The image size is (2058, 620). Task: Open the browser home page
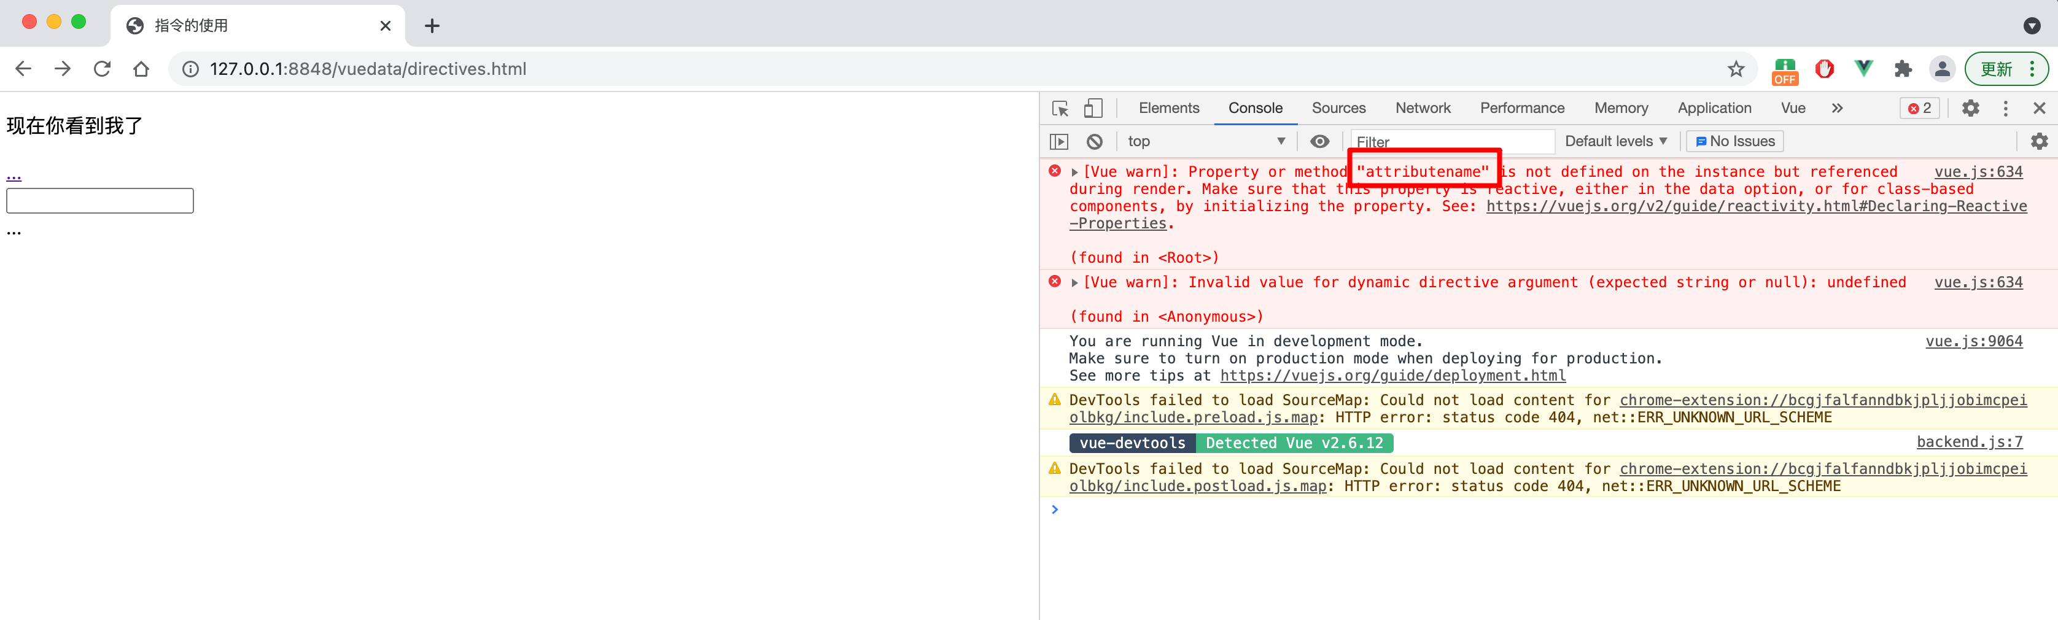(141, 69)
